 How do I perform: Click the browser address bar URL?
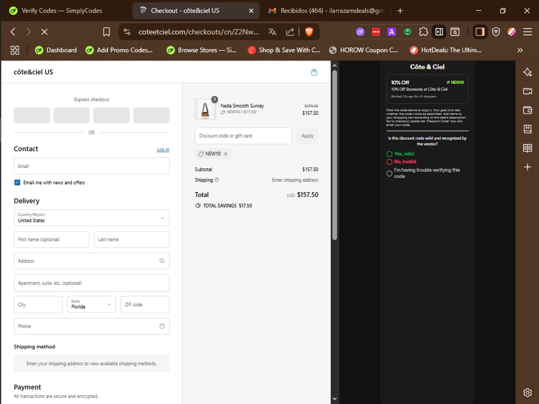click(x=198, y=32)
